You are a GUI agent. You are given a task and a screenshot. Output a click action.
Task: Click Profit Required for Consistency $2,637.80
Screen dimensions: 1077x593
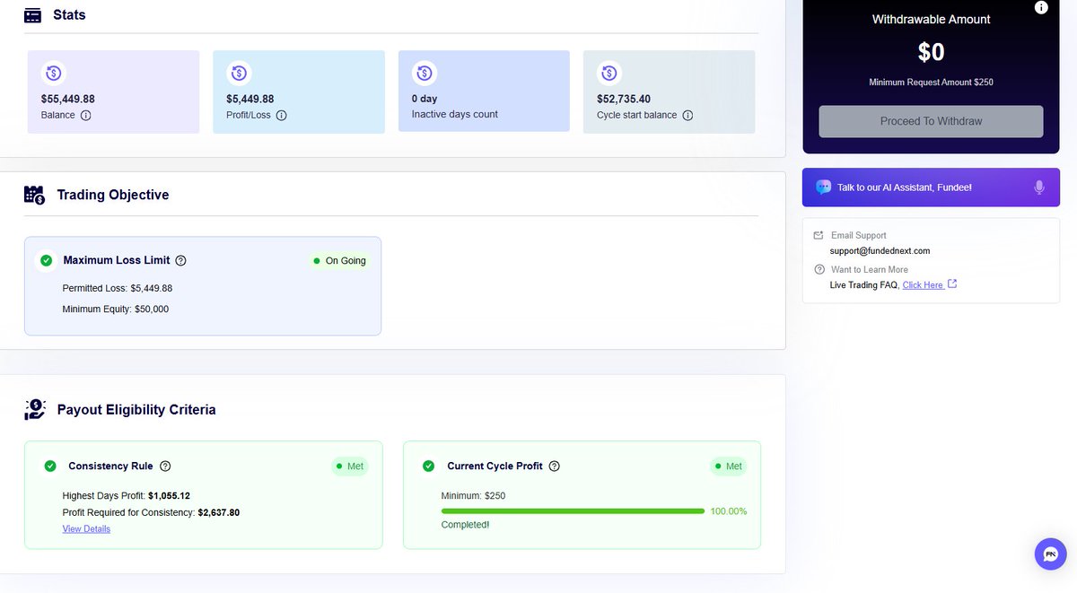[x=151, y=512]
